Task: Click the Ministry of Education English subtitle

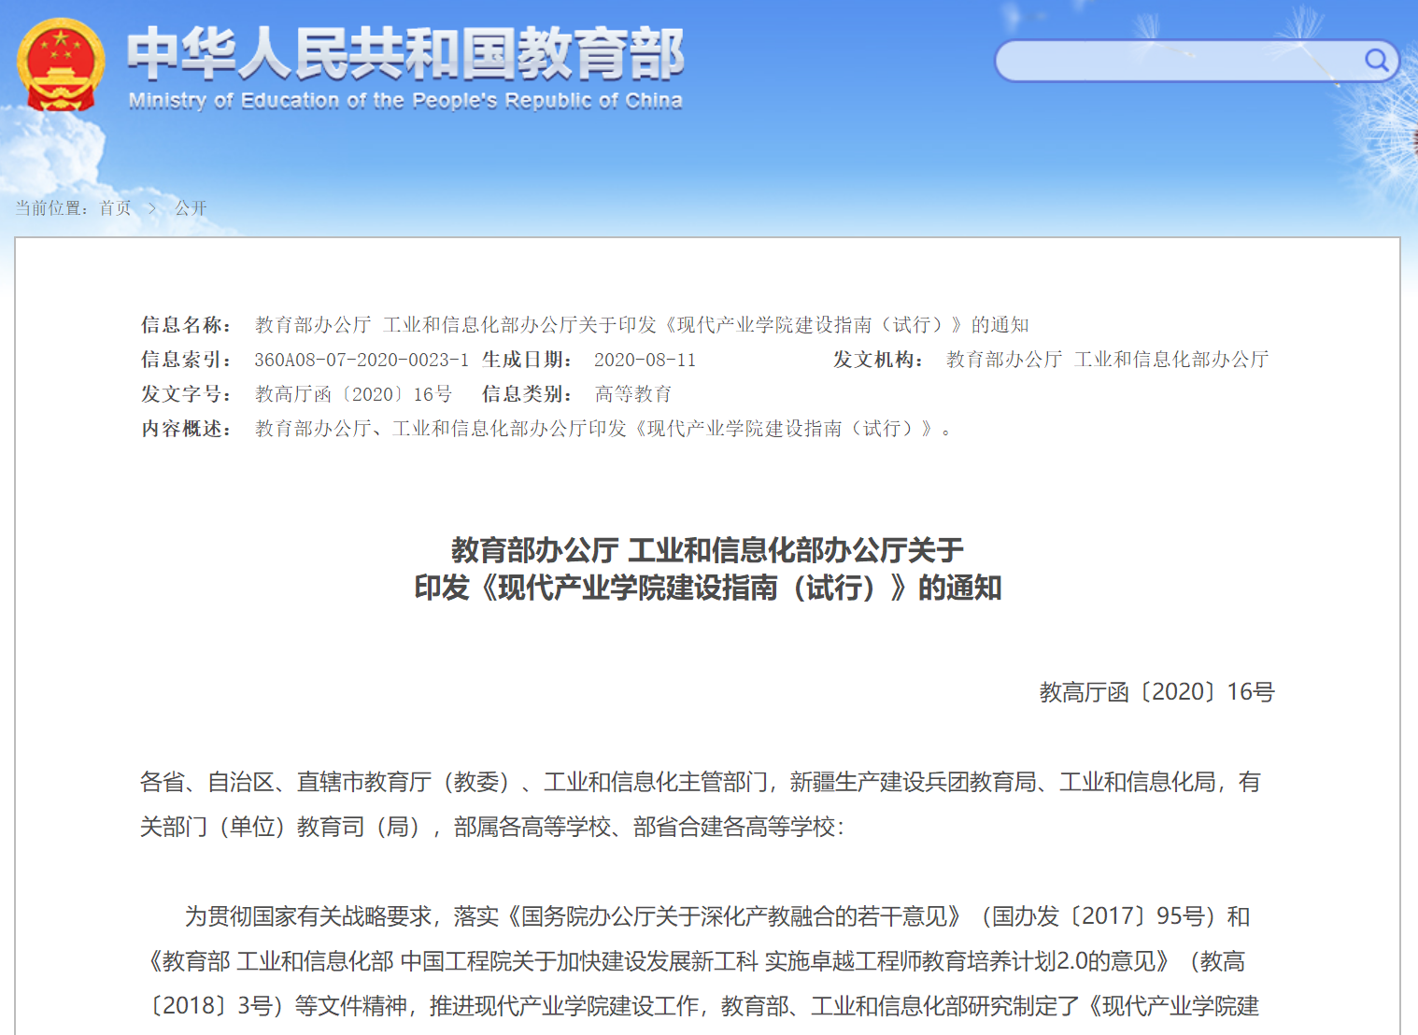Action: pos(405,101)
